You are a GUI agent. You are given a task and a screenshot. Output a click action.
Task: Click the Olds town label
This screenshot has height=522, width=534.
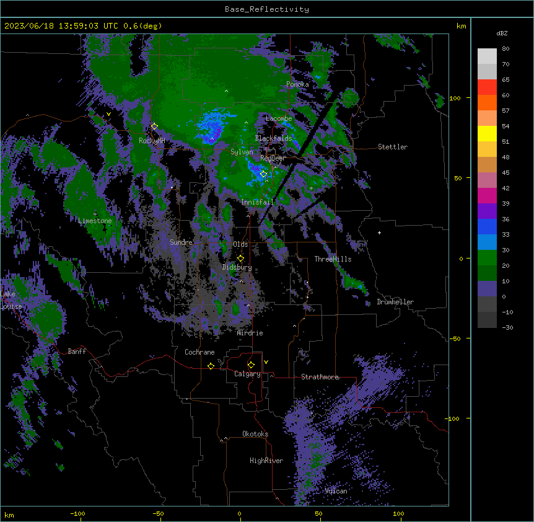pyautogui.click(x=240, y=244)
